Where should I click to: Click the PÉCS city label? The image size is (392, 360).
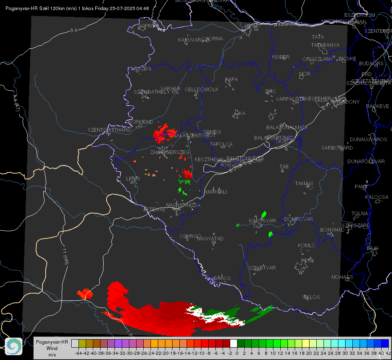(308, 261)
